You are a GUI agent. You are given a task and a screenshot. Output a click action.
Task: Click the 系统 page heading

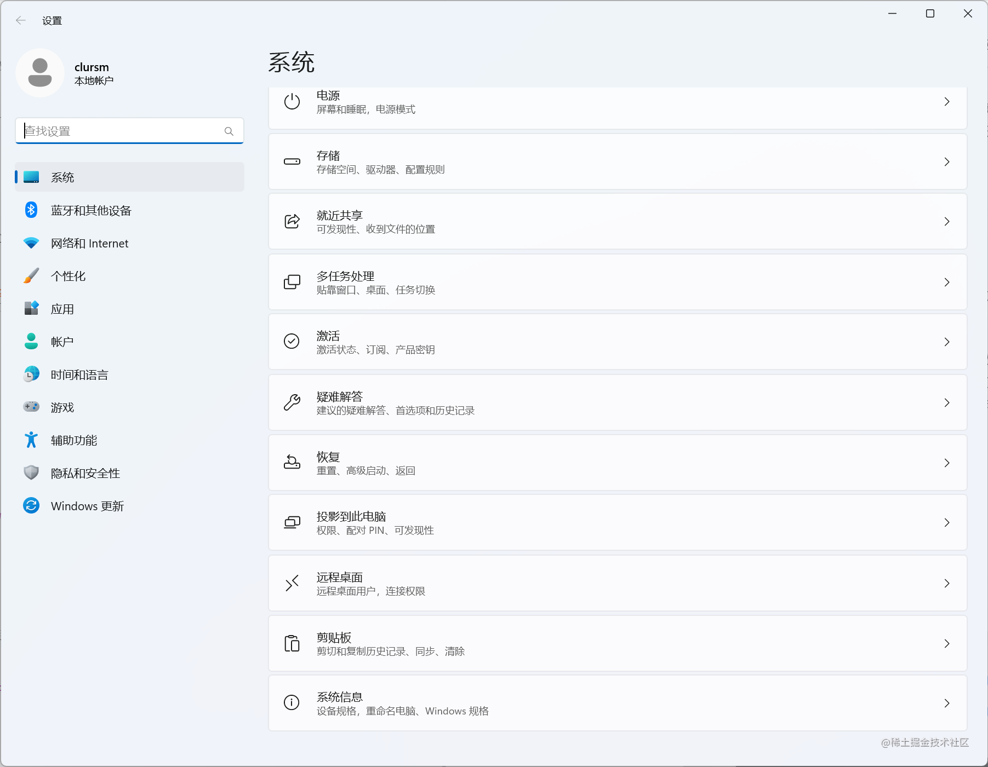coord(292,62)
